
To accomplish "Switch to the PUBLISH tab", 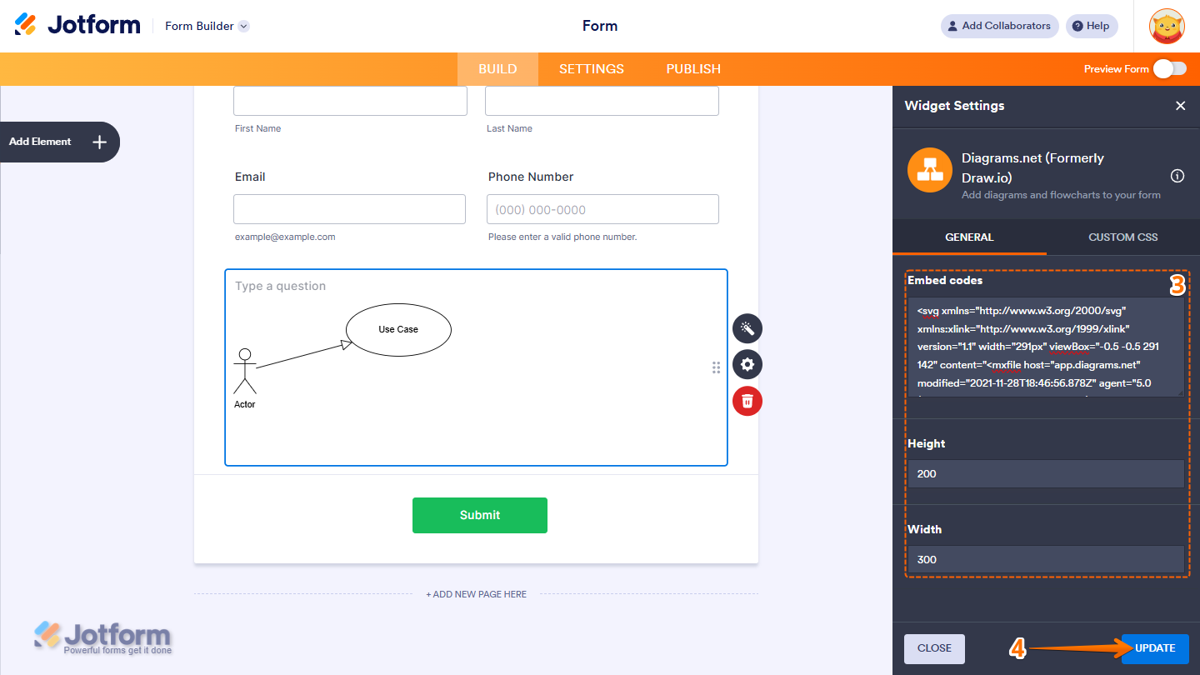I will (x=693, y=69).
